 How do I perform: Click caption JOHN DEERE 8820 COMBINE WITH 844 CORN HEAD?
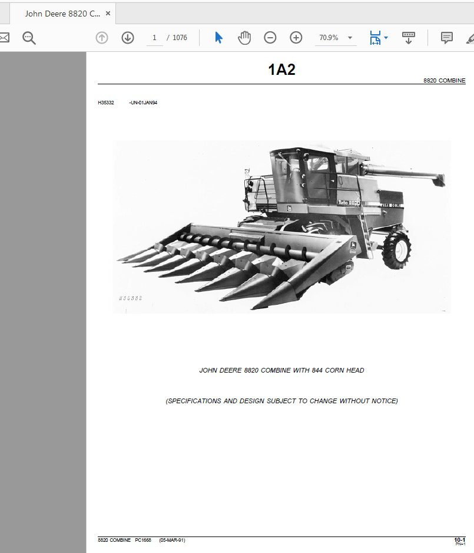pyautogui.click(x=281, y=370)
